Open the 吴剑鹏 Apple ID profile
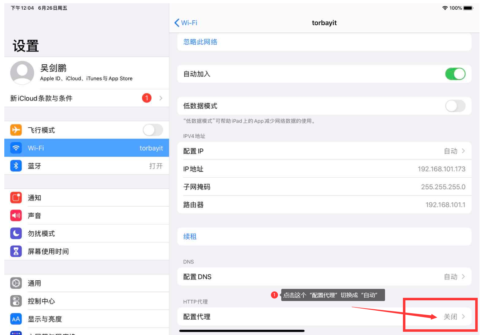Viewport: 487px width, 335px height. tap(87, 73)
